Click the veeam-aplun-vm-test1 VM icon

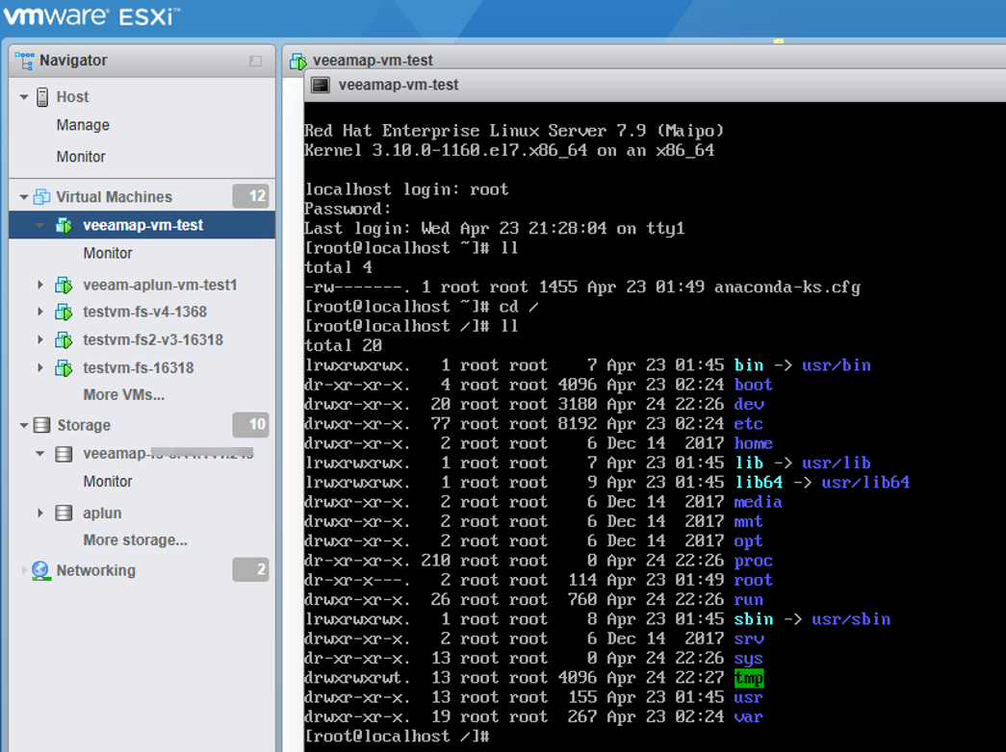pyautogui.click(x=64, y=285)
